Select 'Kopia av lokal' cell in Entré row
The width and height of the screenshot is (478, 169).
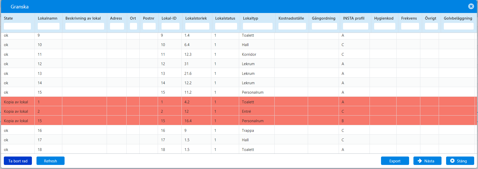pos(16,111)
